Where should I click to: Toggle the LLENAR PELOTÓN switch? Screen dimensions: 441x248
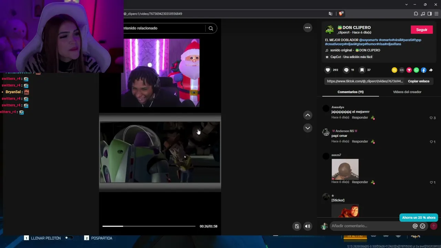point(69,238)
